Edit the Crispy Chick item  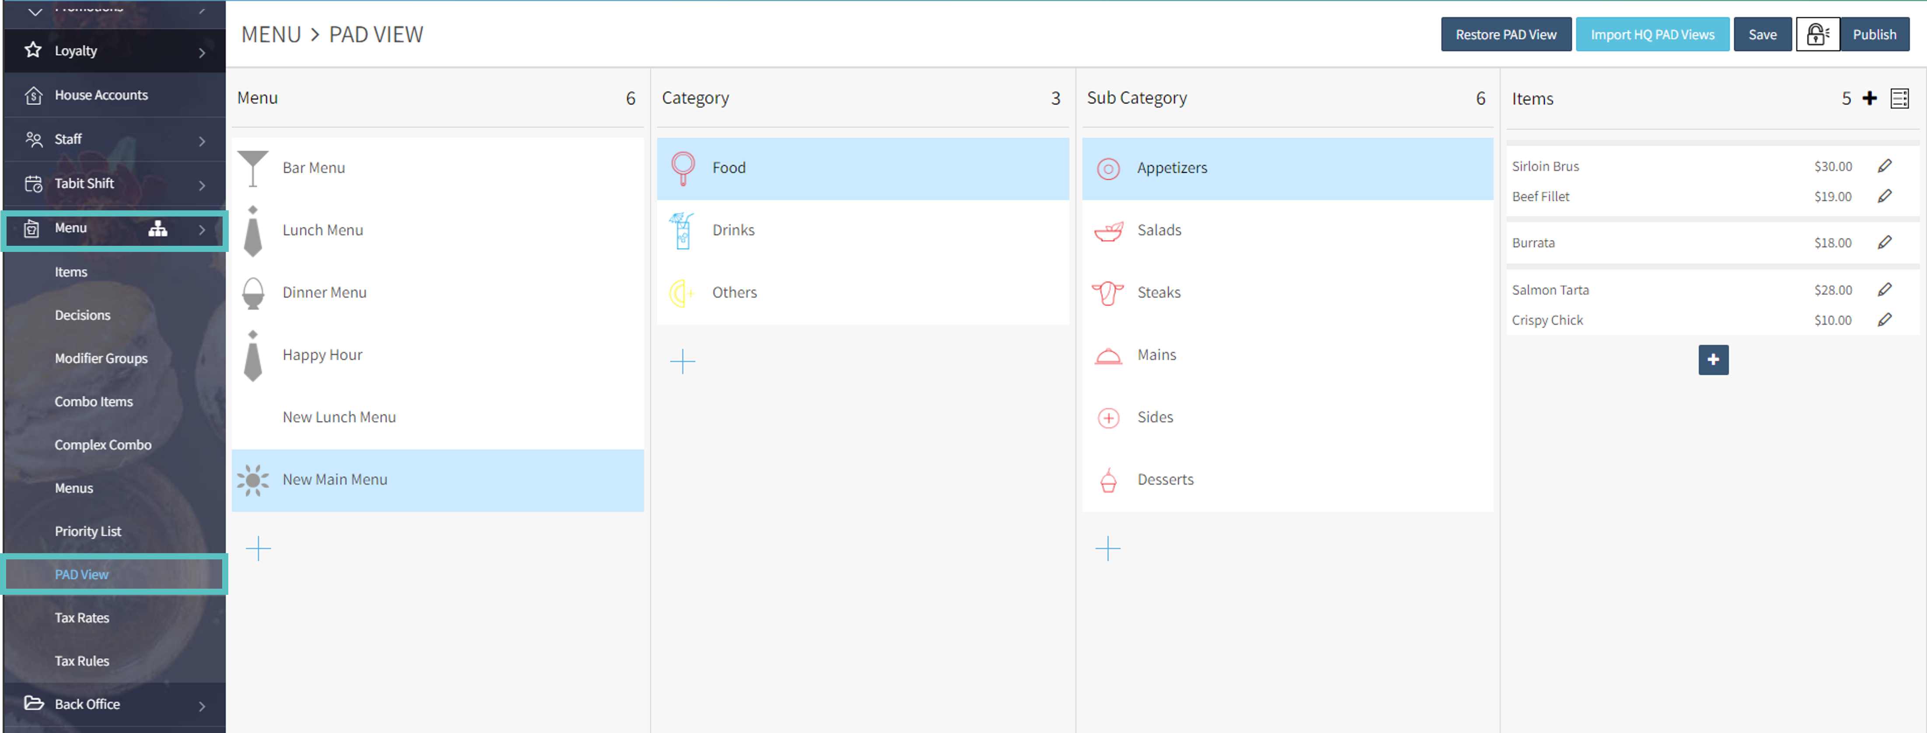(x=1885, y=320)
